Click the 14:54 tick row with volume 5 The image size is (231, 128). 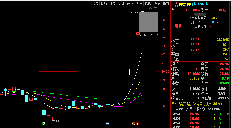click(x=200, y=123)
